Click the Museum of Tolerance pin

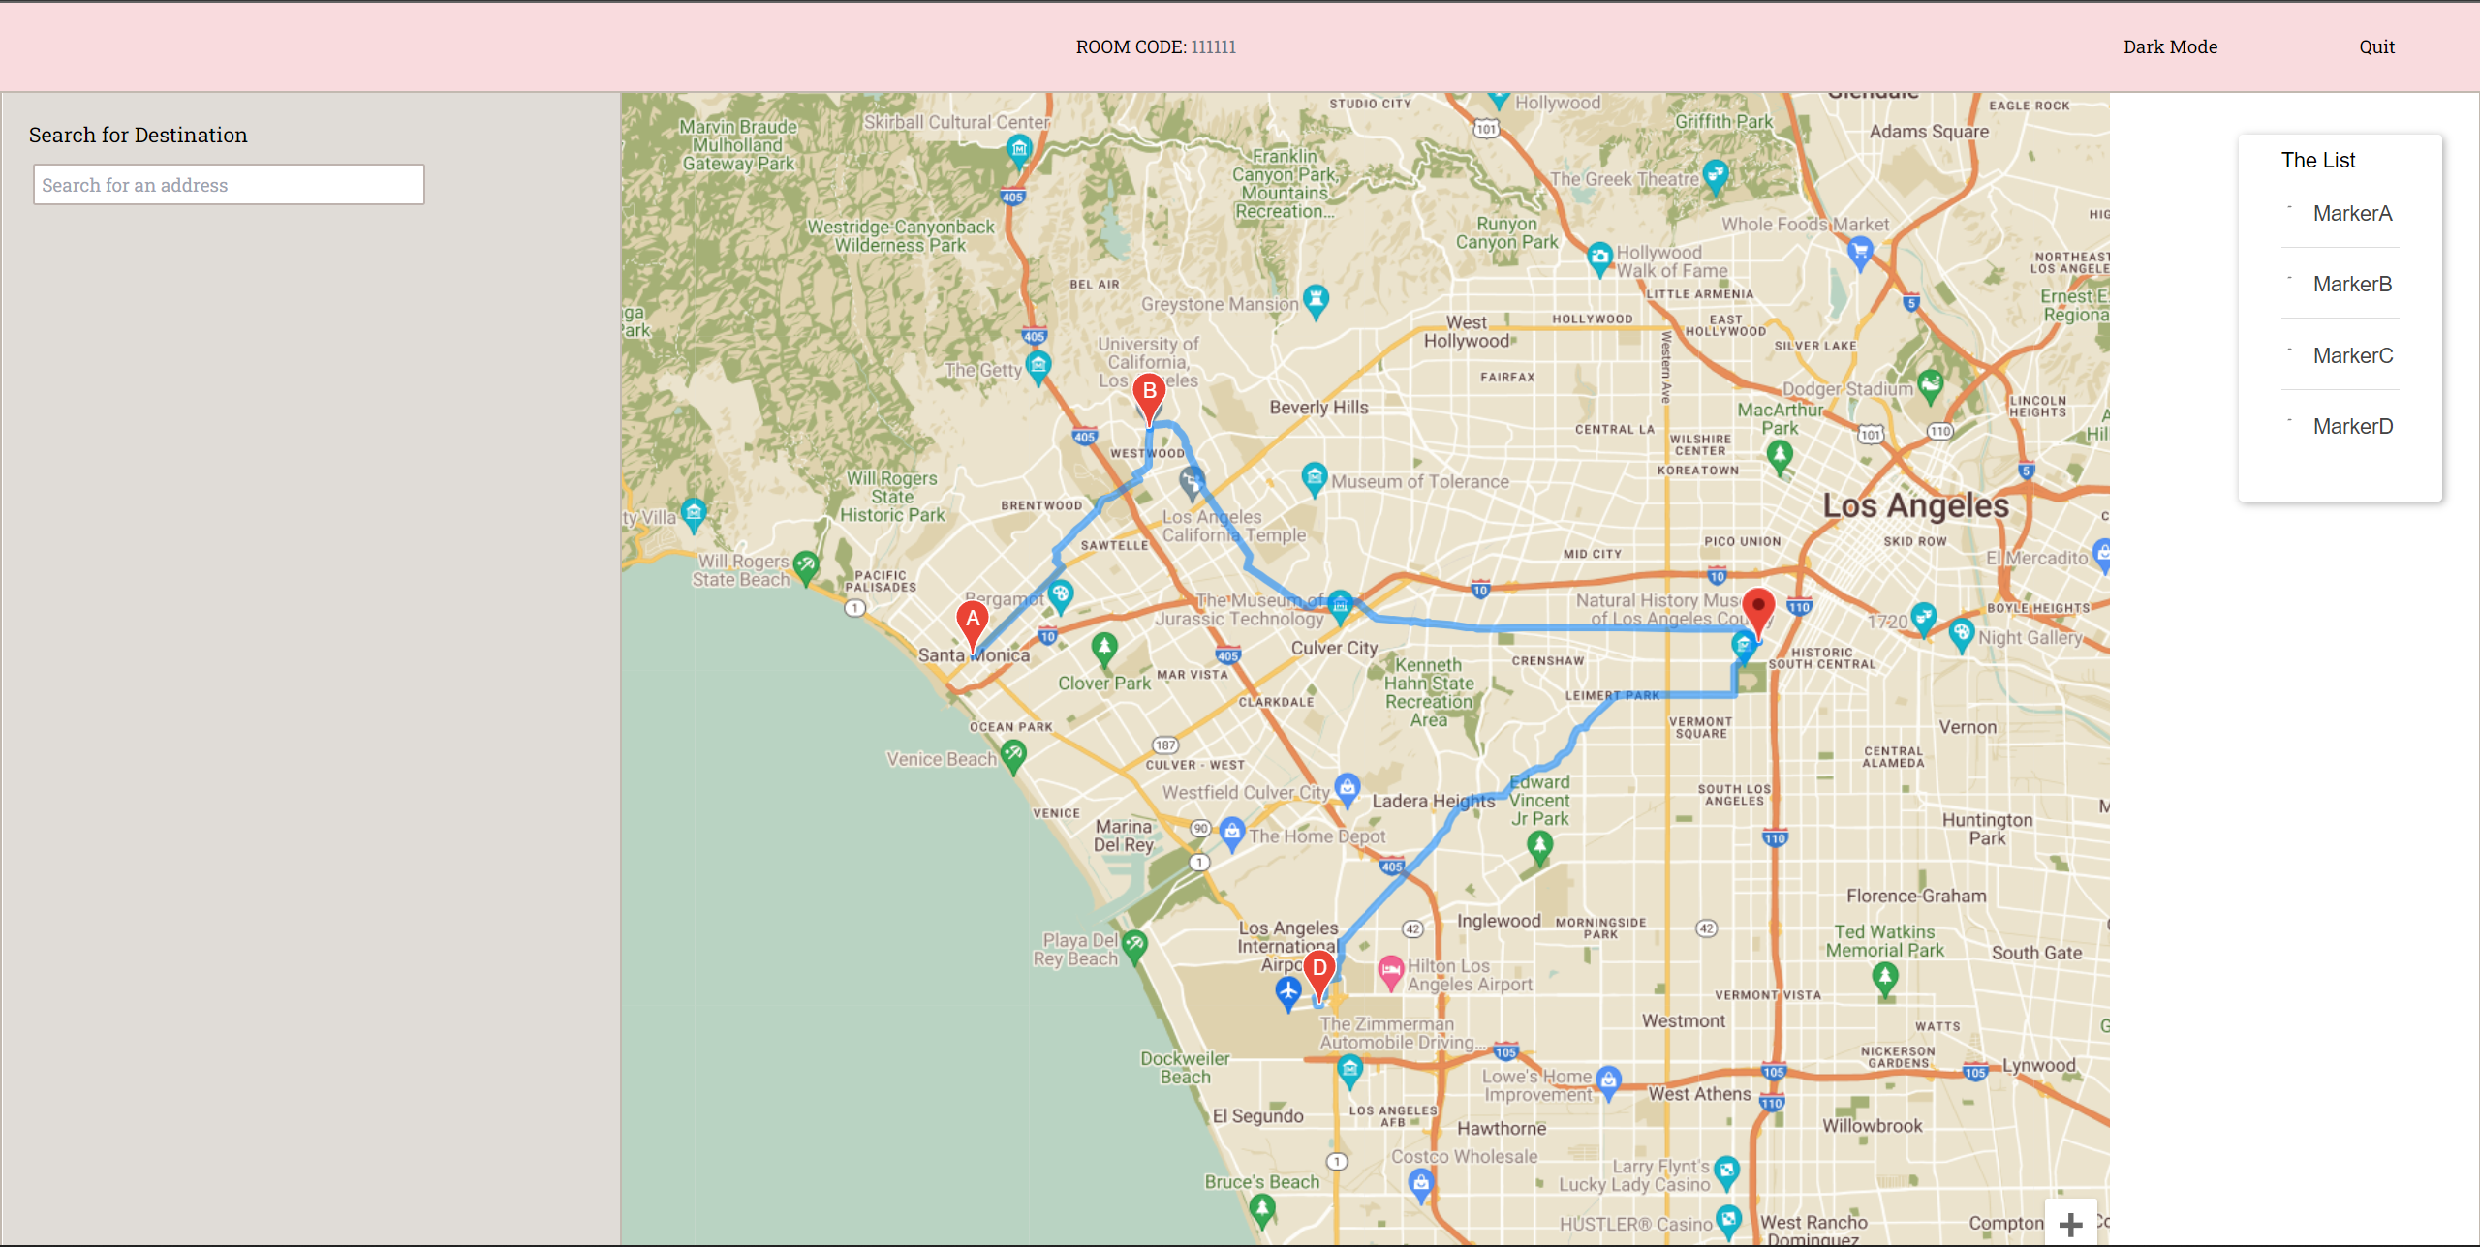[1314, 476]
